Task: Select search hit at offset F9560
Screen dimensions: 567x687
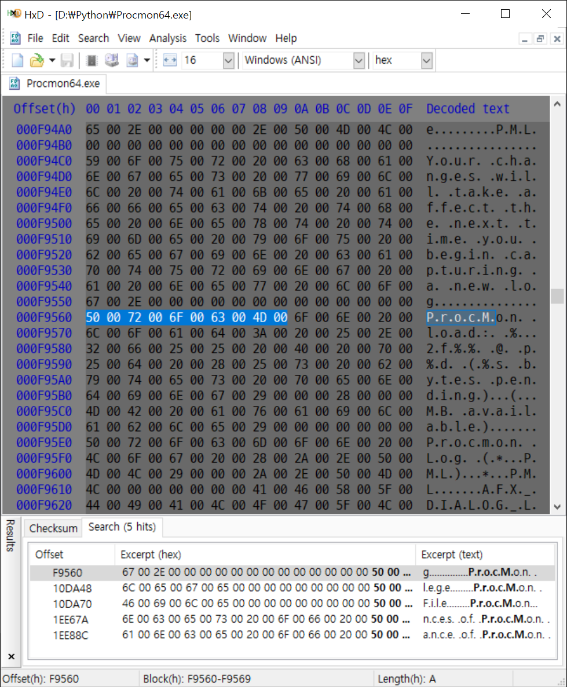Action: coord(292,573)
